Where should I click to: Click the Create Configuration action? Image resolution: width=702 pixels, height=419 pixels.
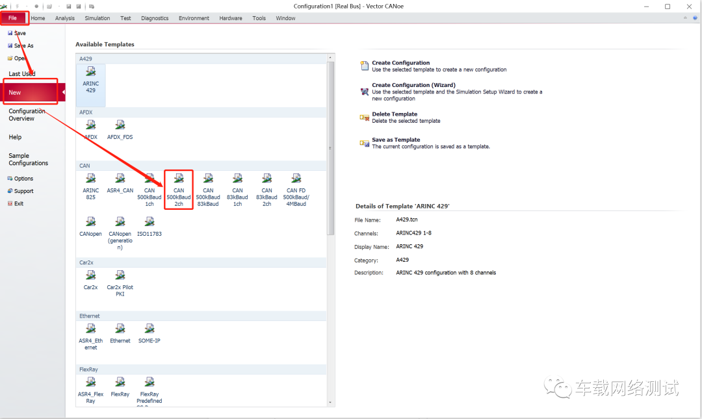(x=434, y=66)
